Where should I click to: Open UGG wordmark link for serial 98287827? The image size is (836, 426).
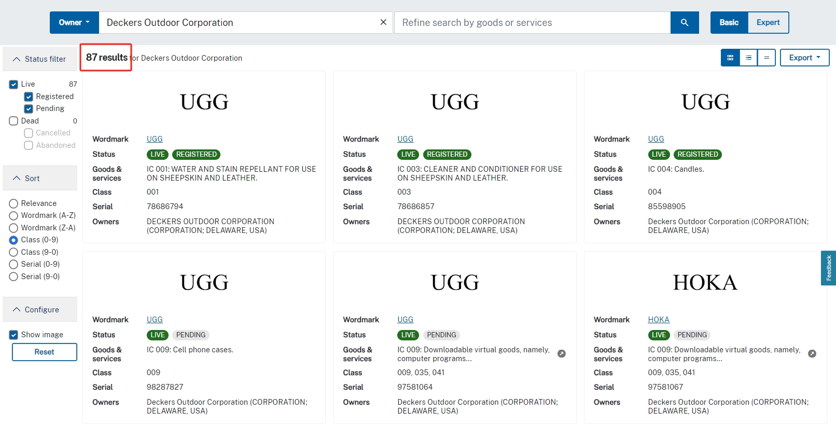tap(155, 320)
